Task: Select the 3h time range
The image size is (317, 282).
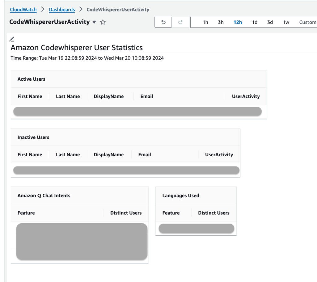Action: [221, 22]
